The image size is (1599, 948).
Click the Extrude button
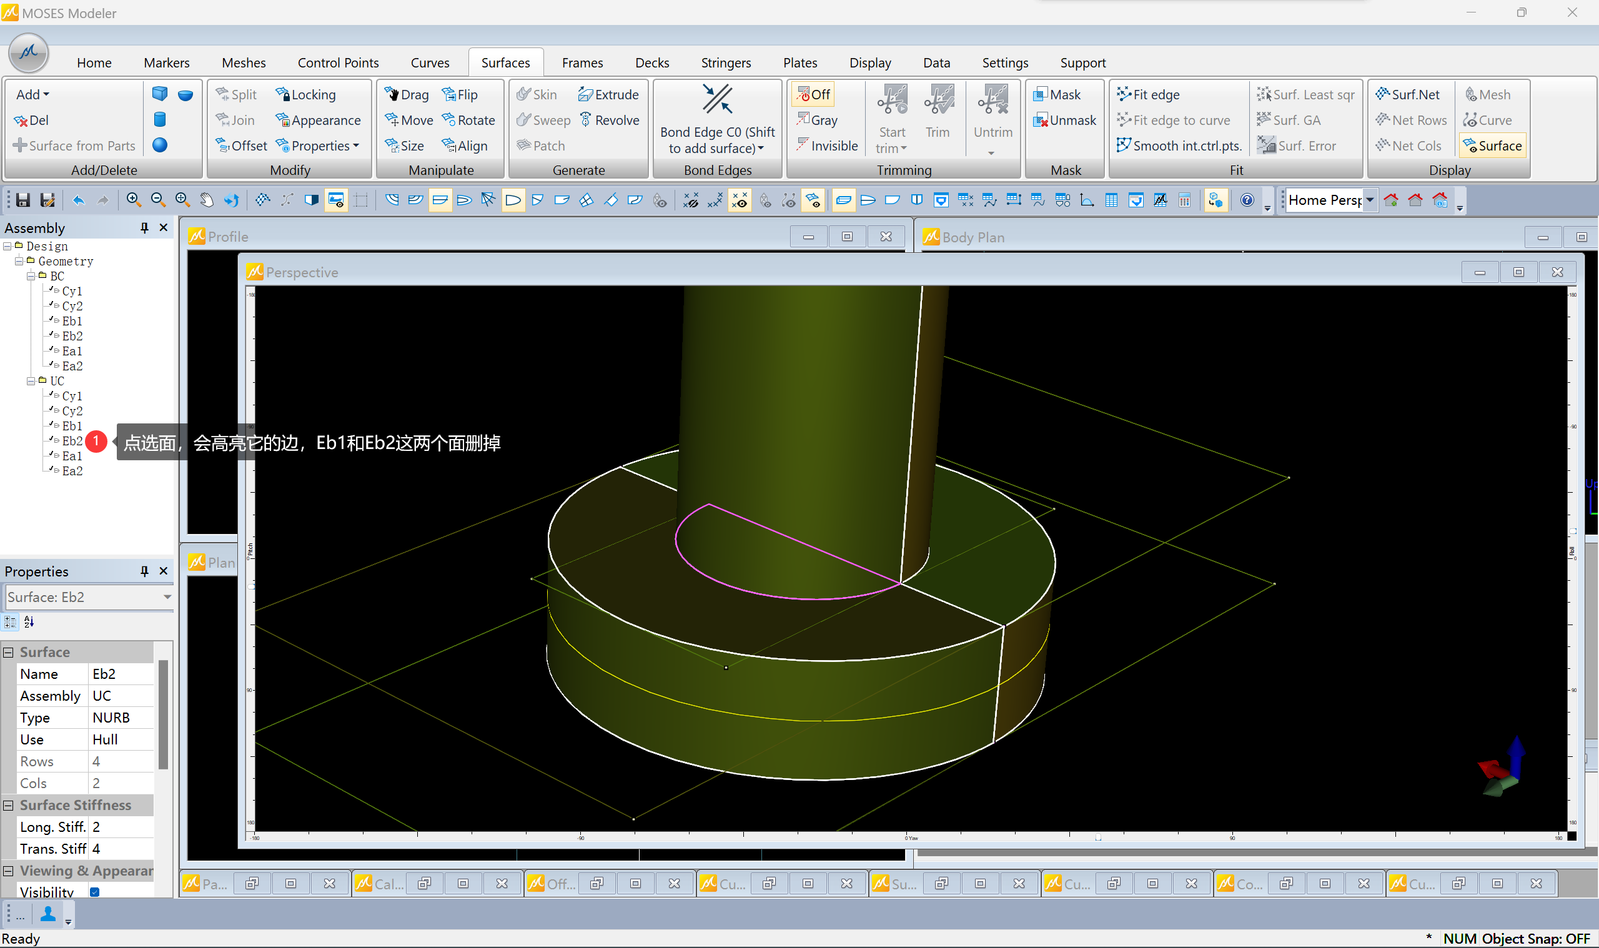(x=608, y=94)
